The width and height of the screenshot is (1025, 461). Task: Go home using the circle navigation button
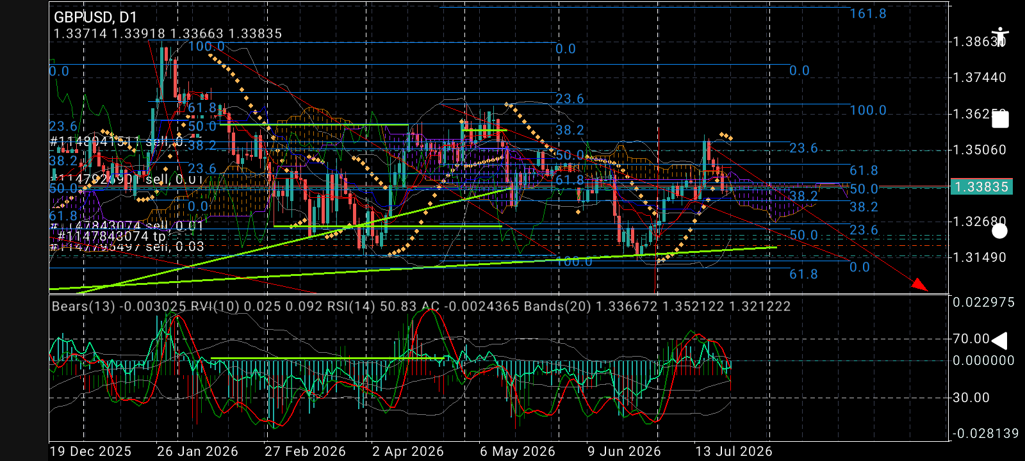point(999,231)
